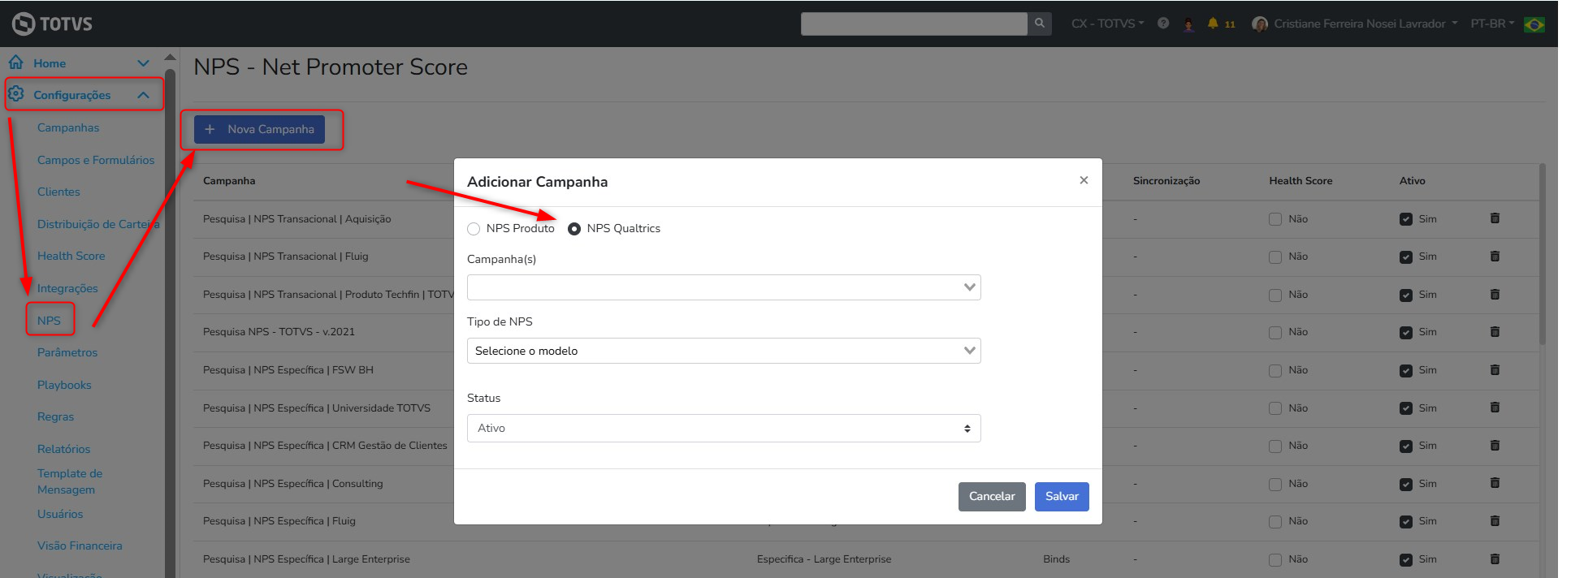
Task: Click the search magnifier icon
Action: [x=1039, y=24]
